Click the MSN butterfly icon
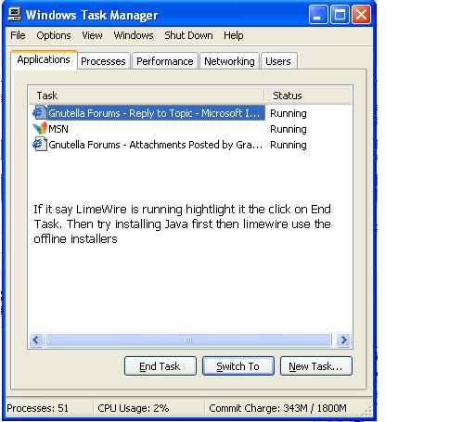475x422 pixels. (x=40, y=129)
